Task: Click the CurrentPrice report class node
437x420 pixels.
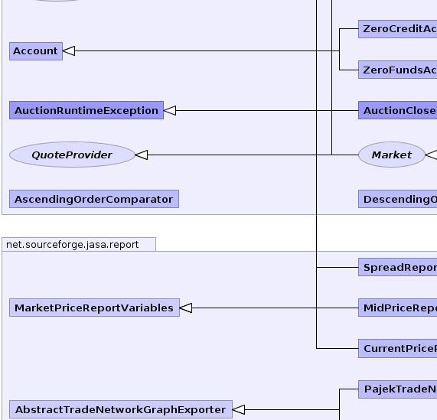Action: pyautogui.click(x=398, y=348)
